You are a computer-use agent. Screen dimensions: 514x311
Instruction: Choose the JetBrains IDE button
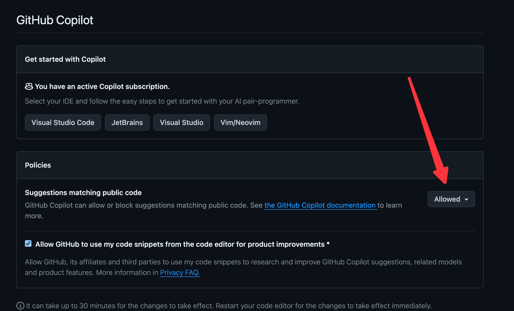(x=127, y=122)
